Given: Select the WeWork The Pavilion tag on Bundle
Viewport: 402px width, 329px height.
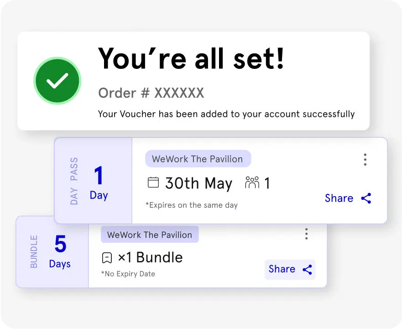Looking at the screenshot, I should (150, 235).
